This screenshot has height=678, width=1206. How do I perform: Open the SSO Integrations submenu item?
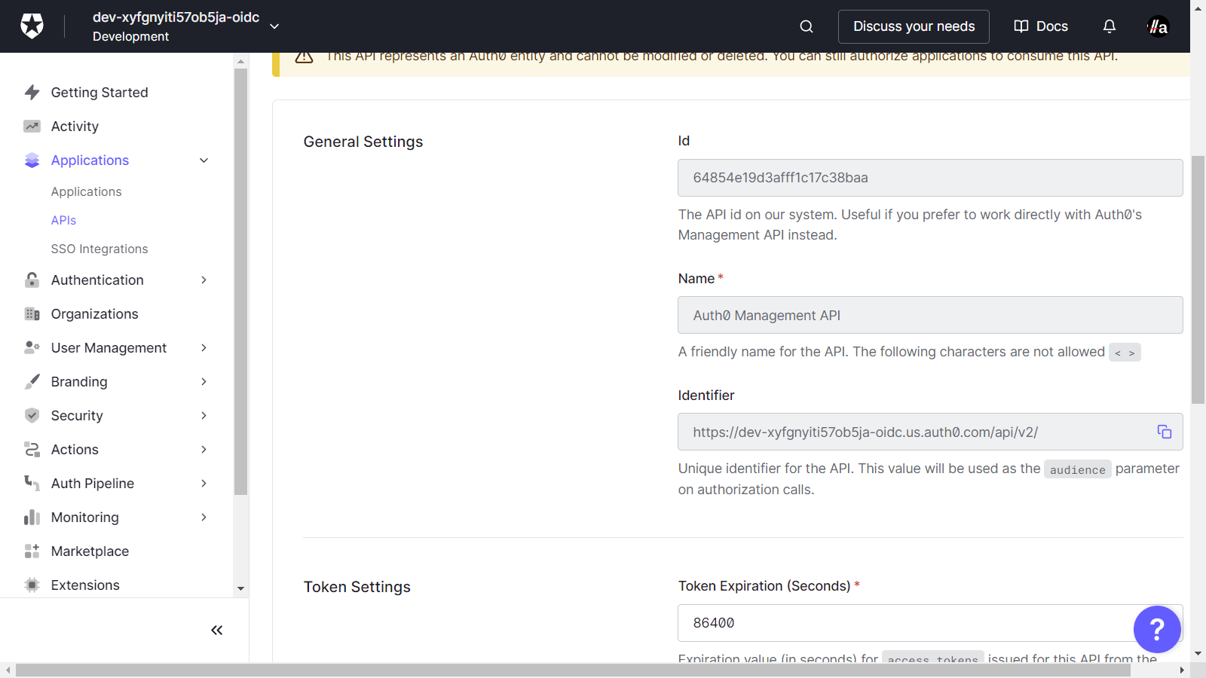point(99,249)
